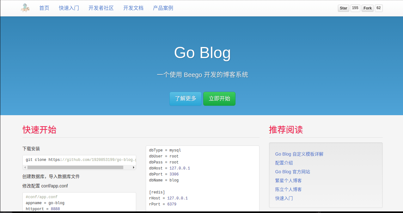
Task: Click the gopher logo in the navbar
Action: click(25, 8)
